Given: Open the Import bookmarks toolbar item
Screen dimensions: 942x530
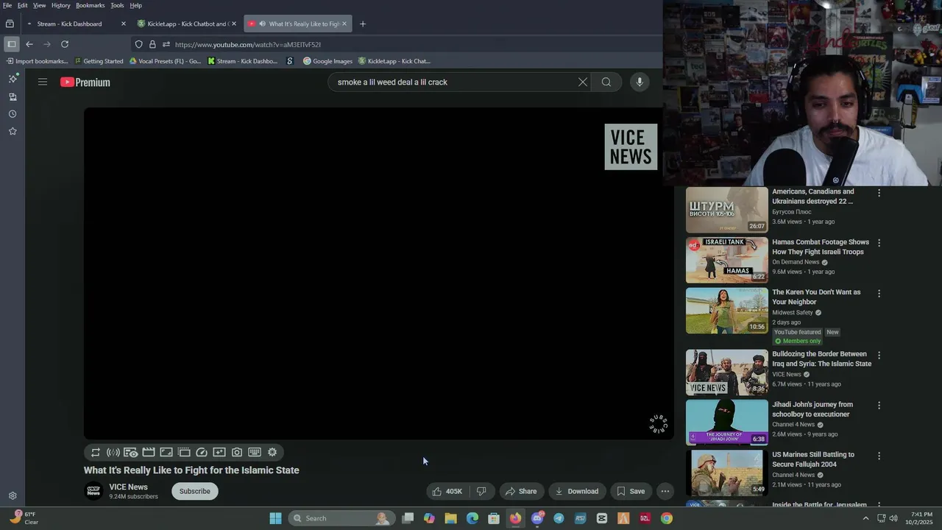Looking at the screenshot, I should [37, 61].
